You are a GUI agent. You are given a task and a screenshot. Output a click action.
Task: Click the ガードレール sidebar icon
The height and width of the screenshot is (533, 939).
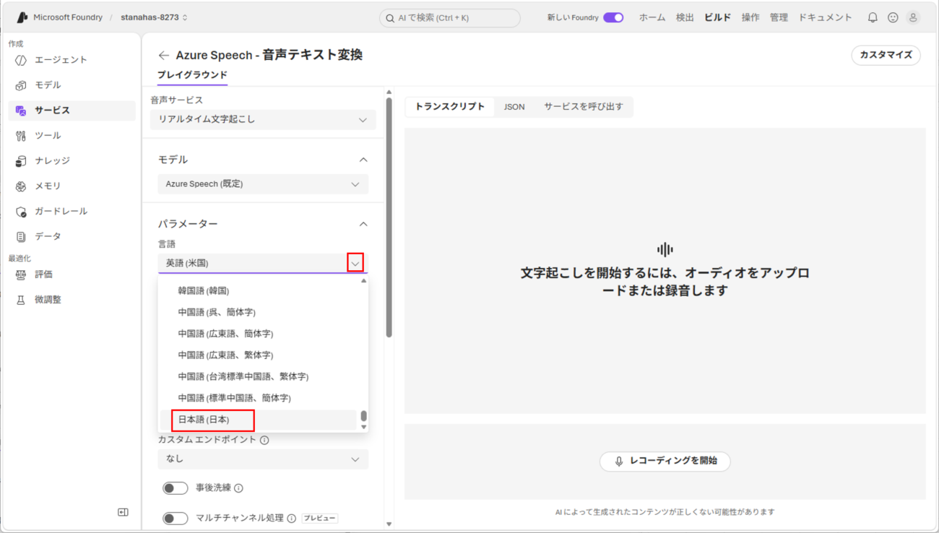point(21,212)
